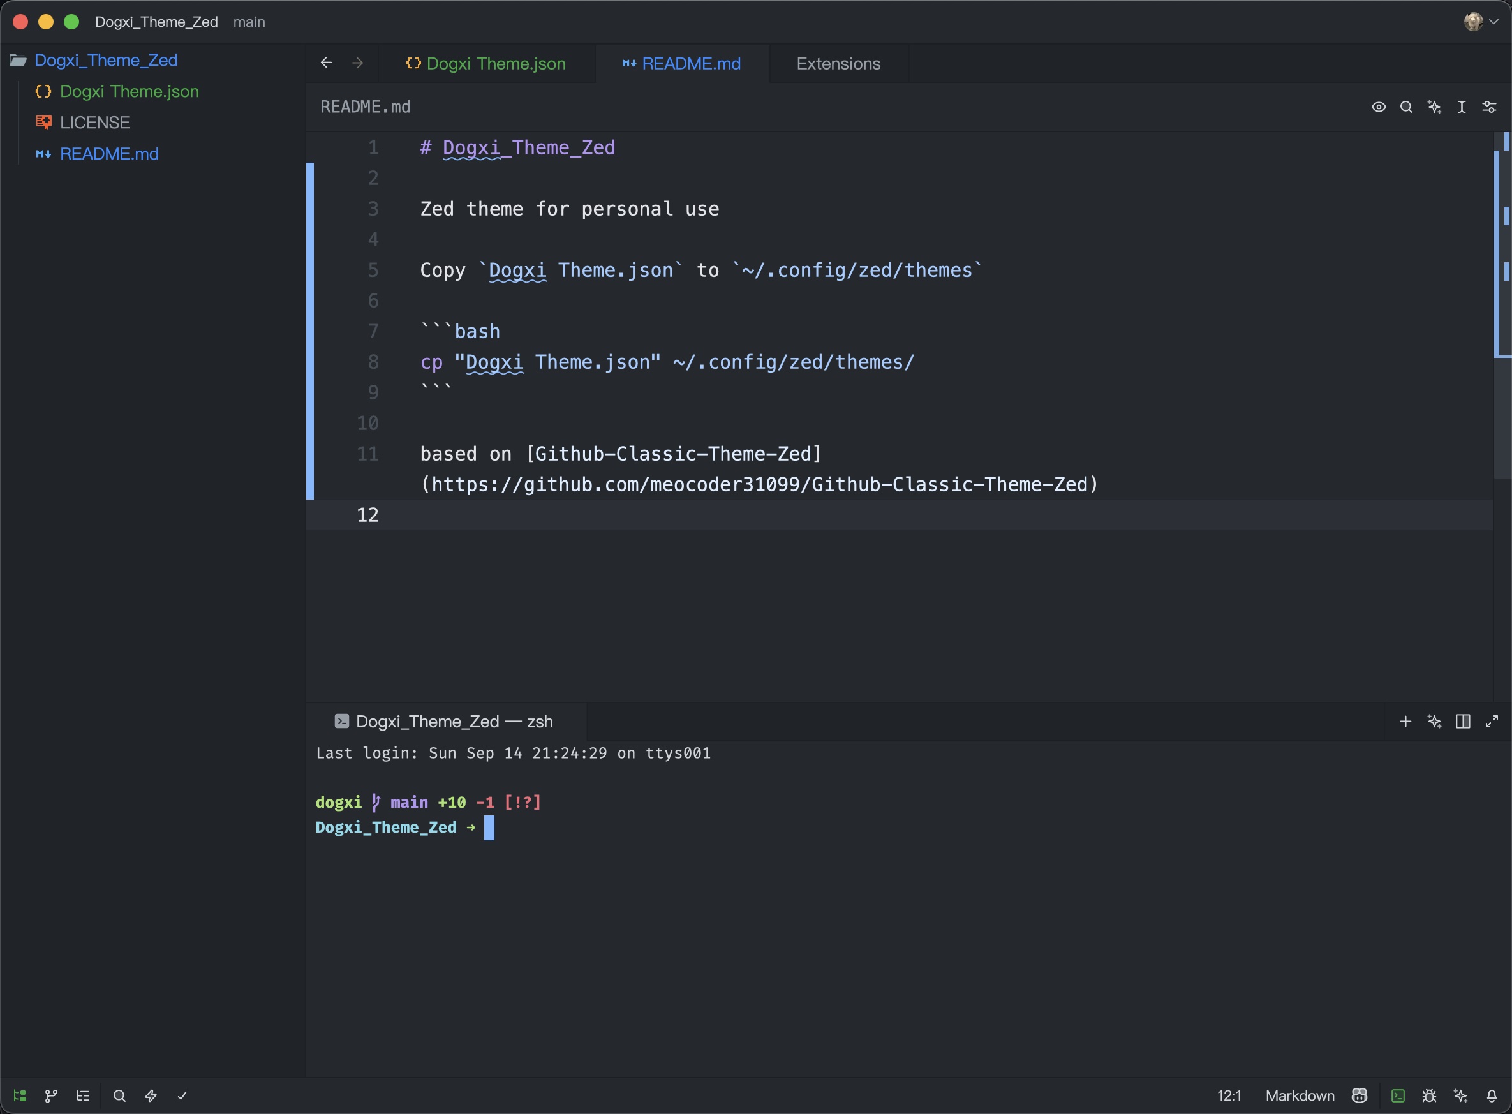The image size is (1512, 1114).
Task: Open the outline panel from status bar
Action: pyautogui.click(x=83, y=1095)
